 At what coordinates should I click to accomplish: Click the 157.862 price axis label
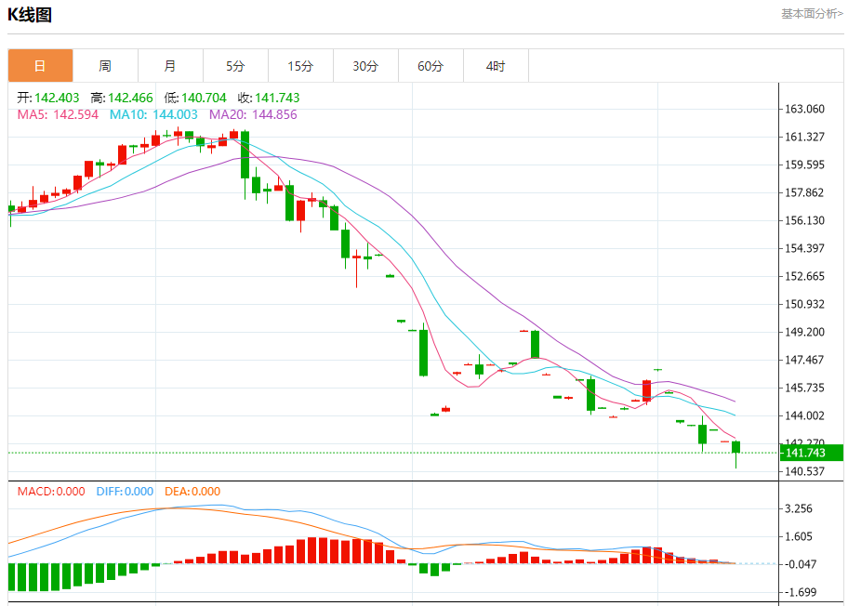(804, 193)
